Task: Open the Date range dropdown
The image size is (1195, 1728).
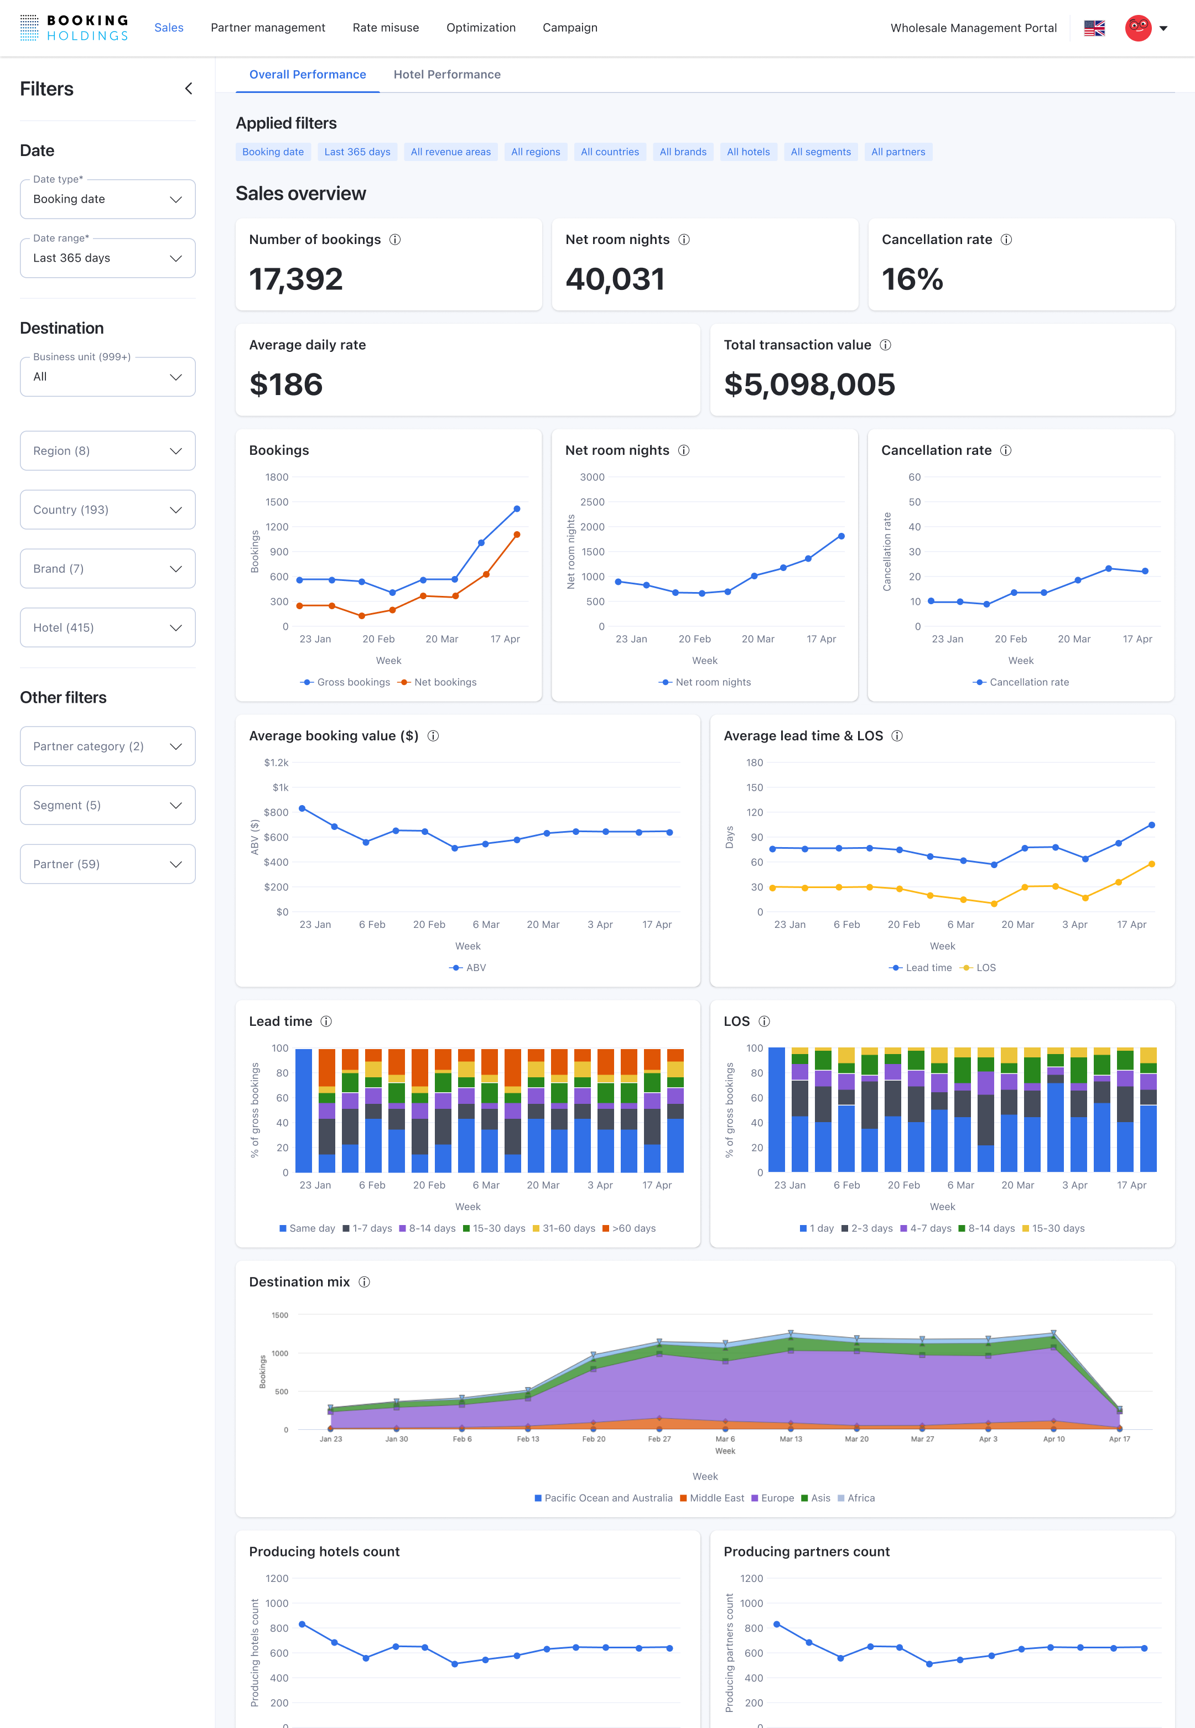Action: click(x=108, y=258)
